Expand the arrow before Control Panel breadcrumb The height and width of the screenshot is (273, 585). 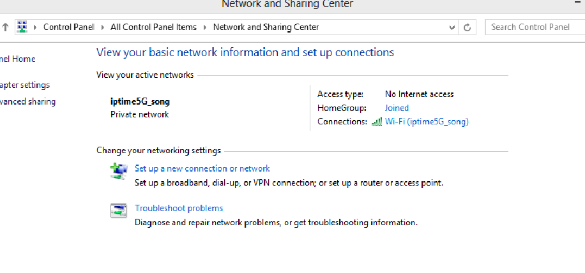[35, 27]
